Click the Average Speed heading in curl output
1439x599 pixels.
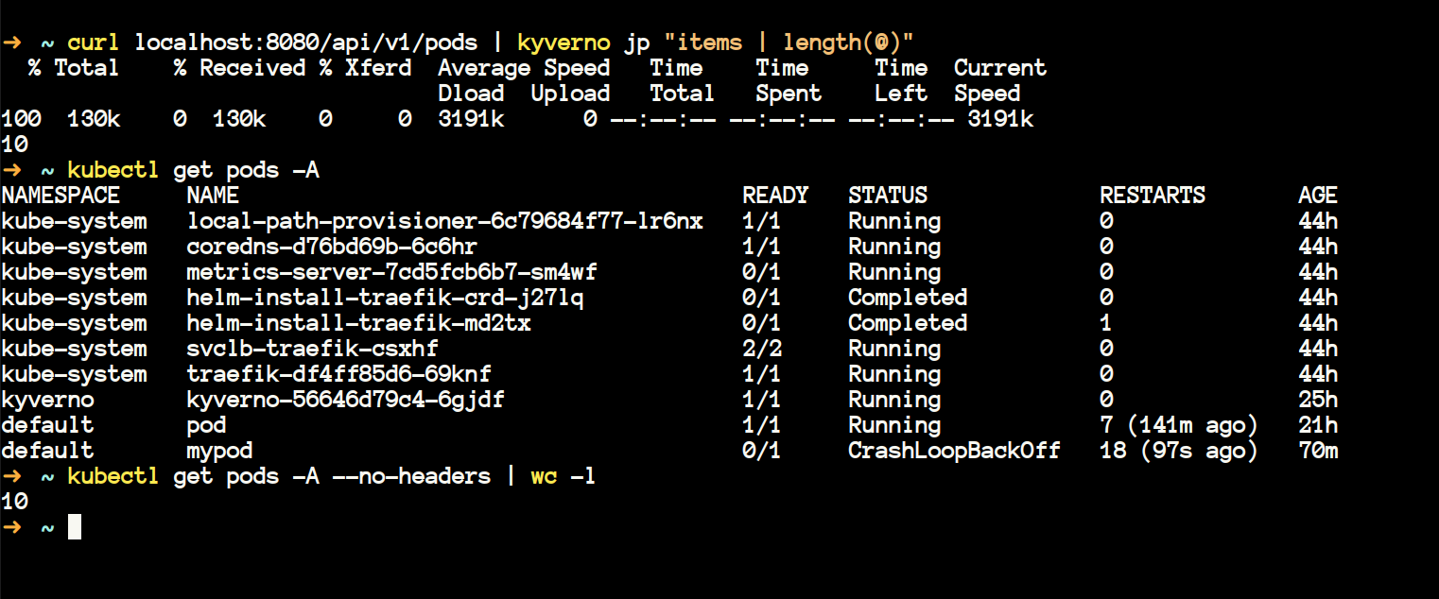tap(524, 68)
